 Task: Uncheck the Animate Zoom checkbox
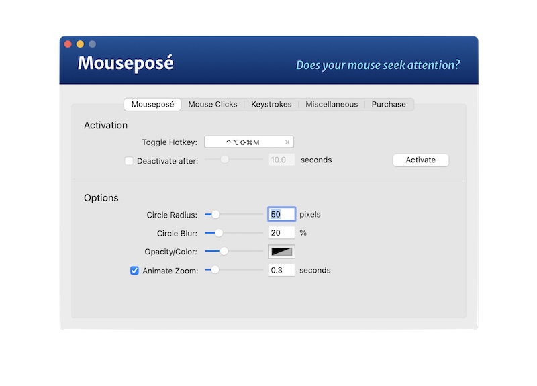click(x=134, y=271)
